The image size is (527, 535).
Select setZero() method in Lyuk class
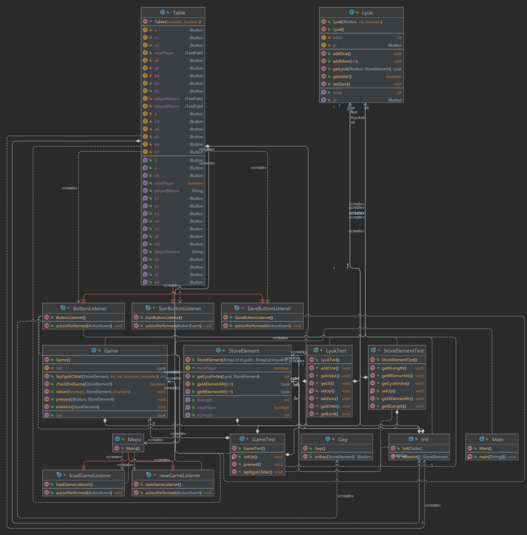361,84
